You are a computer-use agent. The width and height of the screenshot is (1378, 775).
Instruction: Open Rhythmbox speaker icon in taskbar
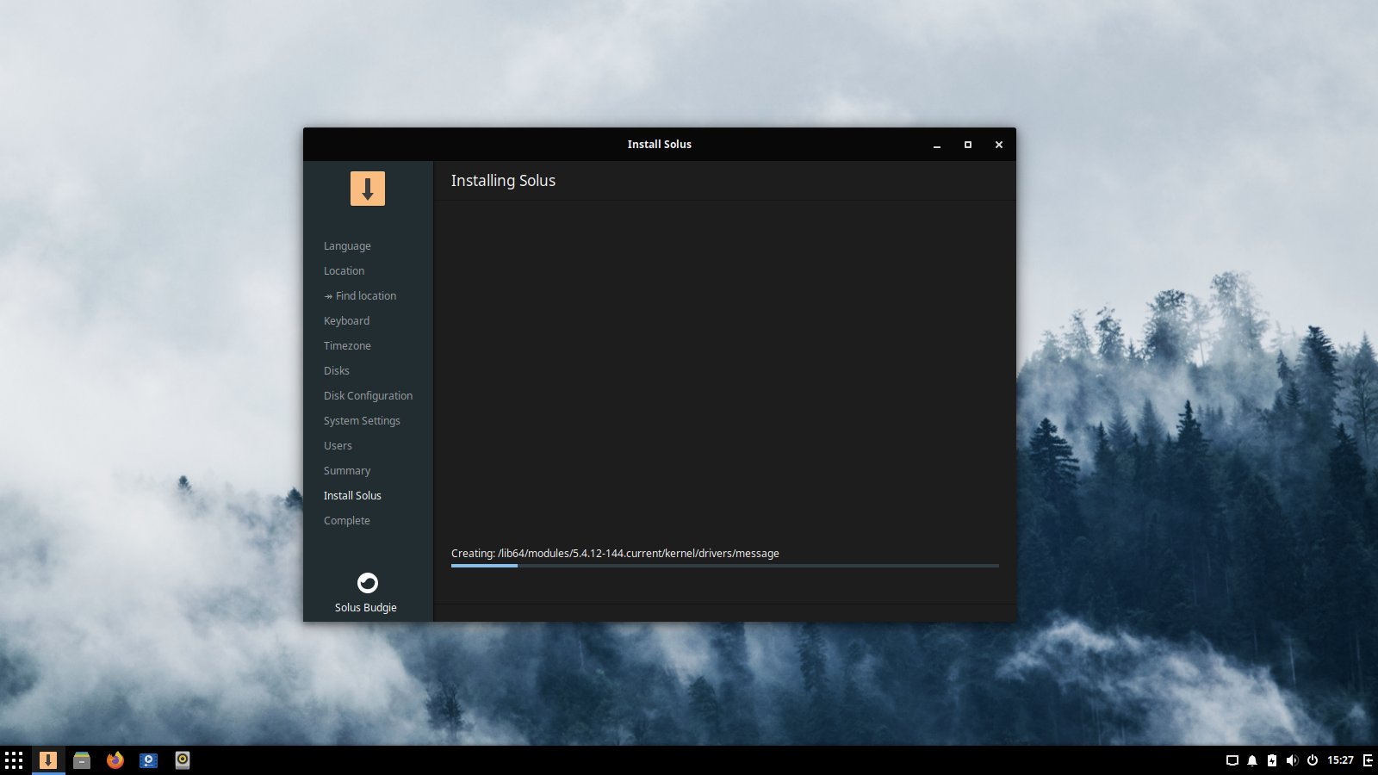[x=183, y=760]
